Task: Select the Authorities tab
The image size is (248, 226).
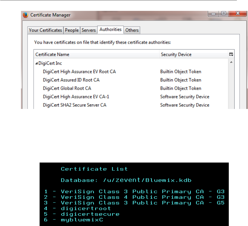Action: click(x=110, y=30)
